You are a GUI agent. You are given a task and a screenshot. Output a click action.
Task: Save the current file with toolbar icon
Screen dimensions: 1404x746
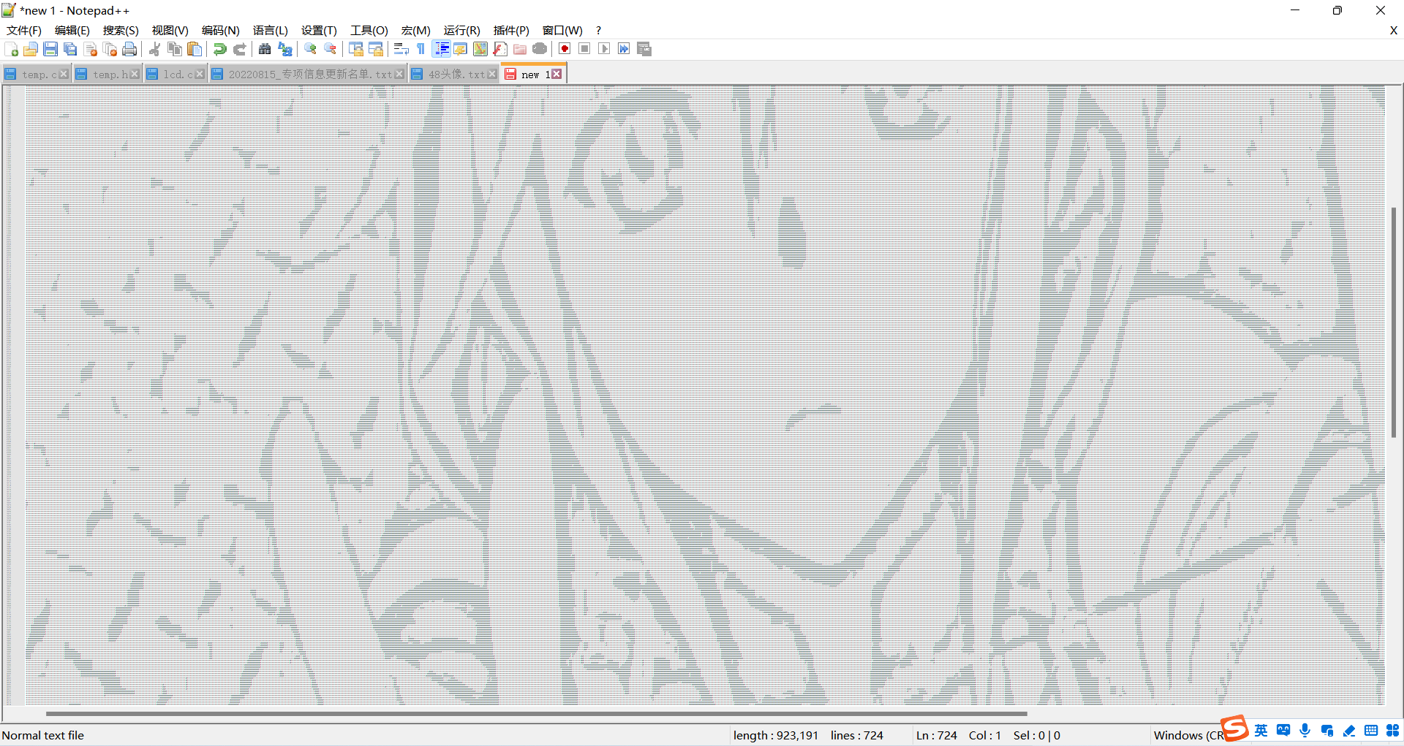(x=50, y=49)
